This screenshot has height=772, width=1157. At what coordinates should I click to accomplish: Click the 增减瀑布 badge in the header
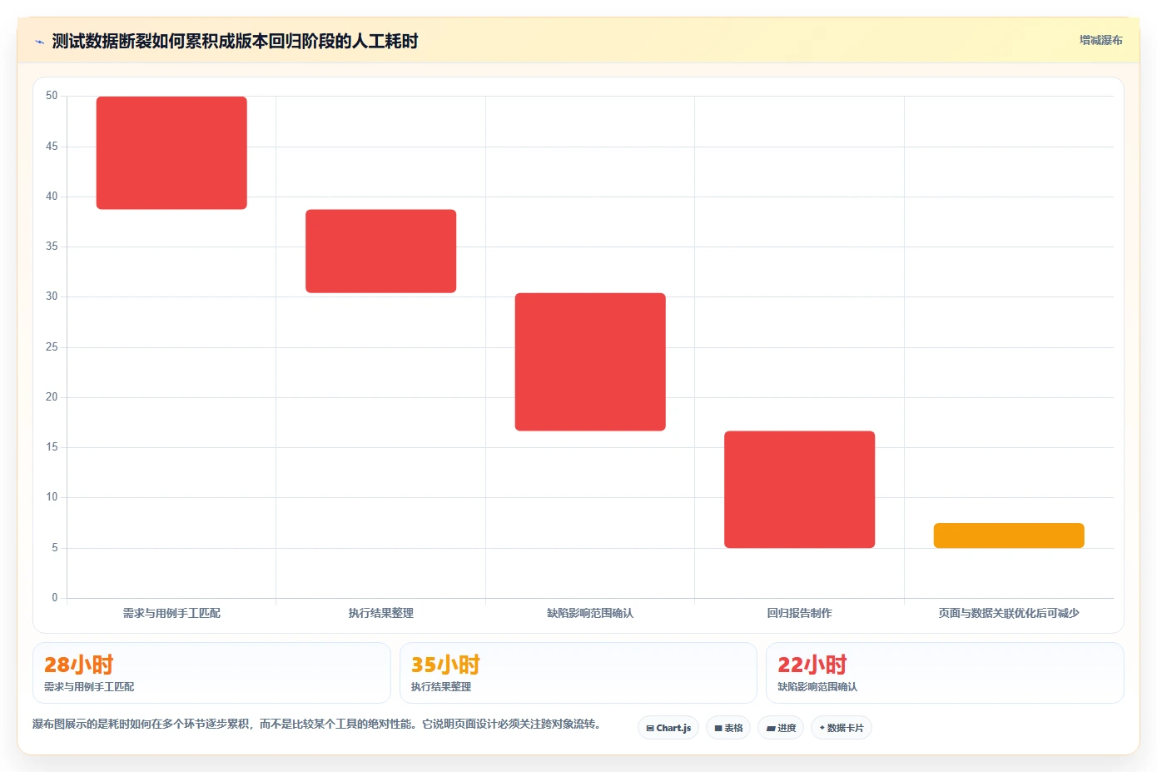coord(1100,40)
